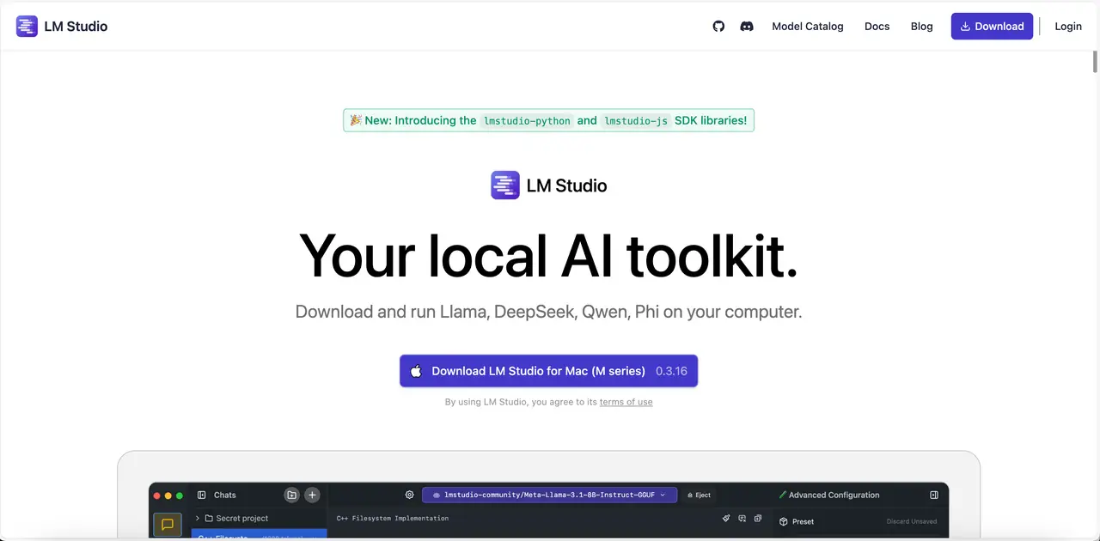
Task: Click the LM Studio logo in the navbar
Action: 62,26
